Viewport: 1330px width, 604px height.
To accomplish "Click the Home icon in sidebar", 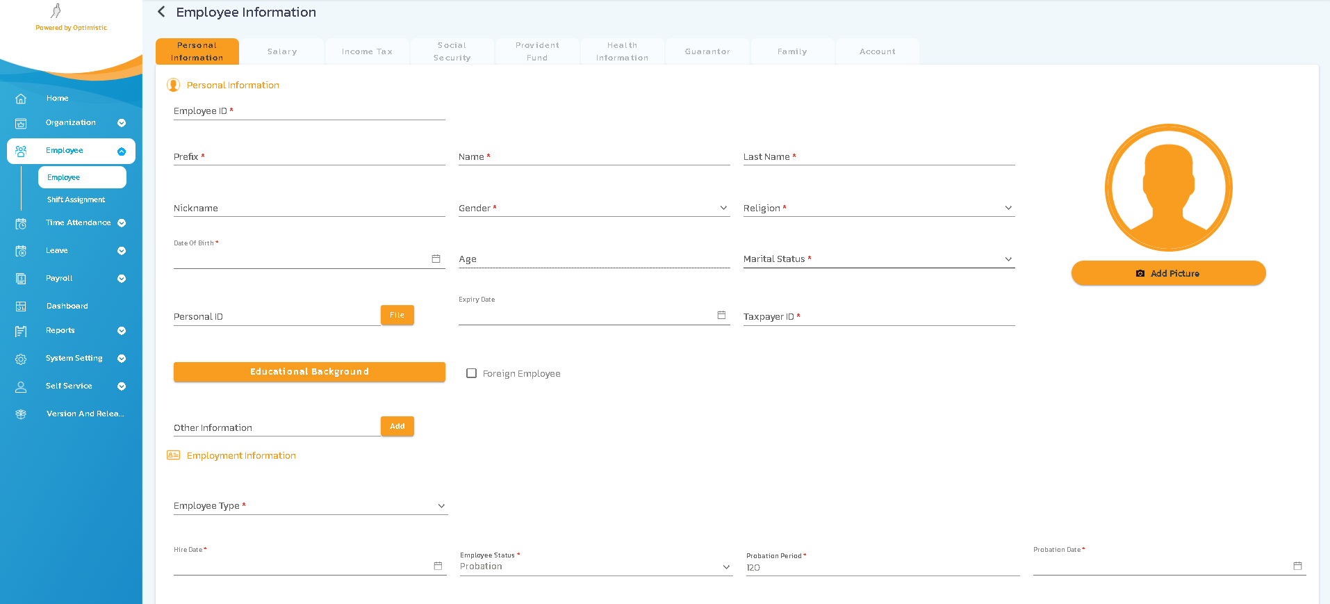I will (x=21, y=99).
